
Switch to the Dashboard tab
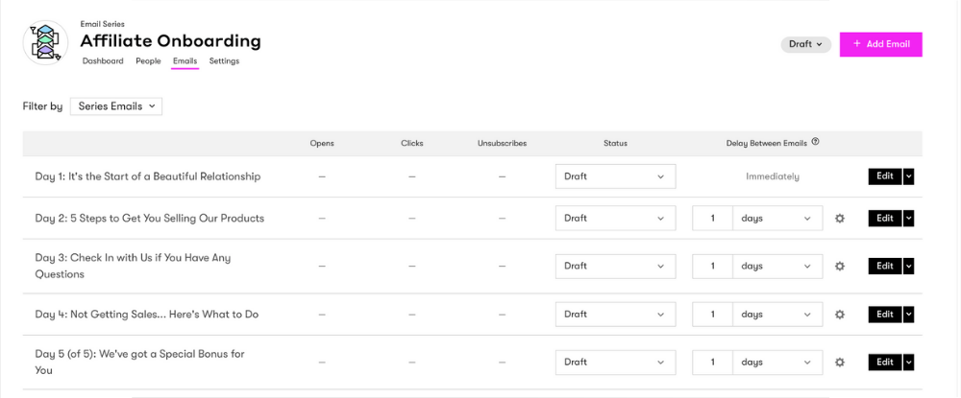103,61
